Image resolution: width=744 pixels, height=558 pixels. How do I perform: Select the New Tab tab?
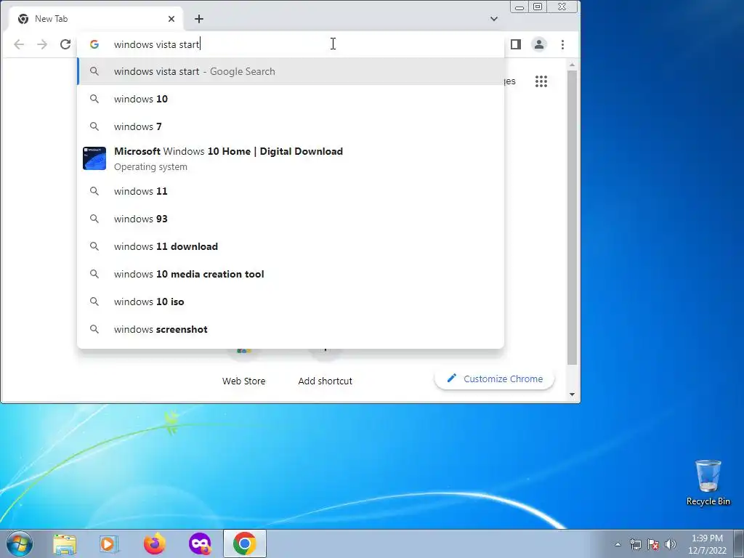tap(96, 18)
